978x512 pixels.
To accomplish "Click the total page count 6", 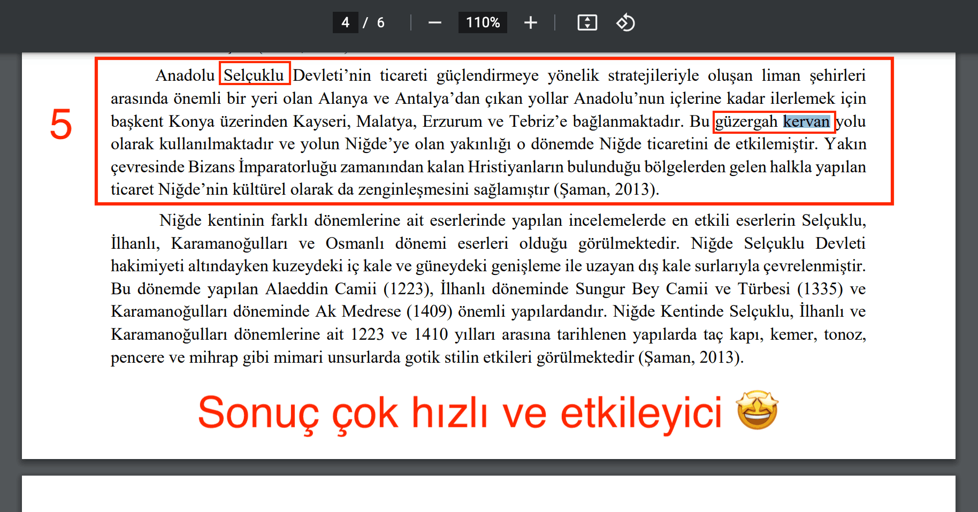I will click(x=380, y=22).
